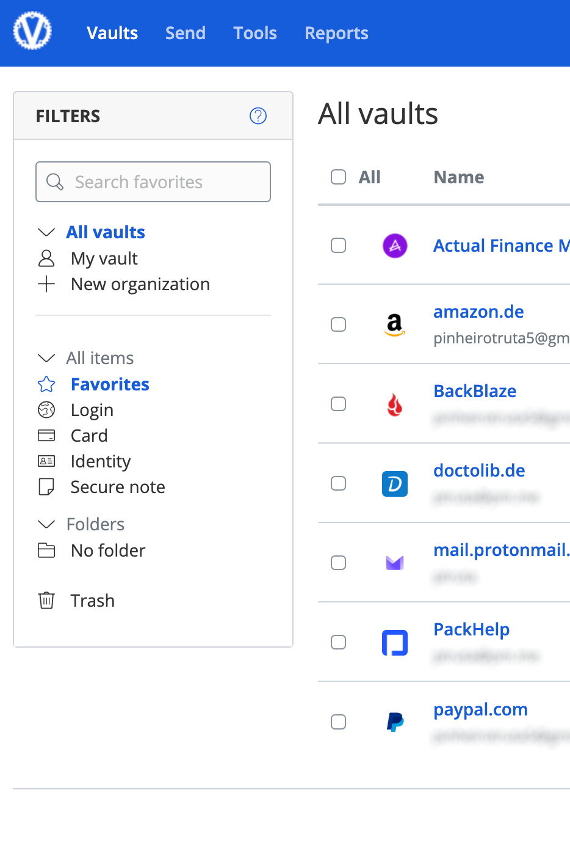Open the PackHelp item
The height and width of the screenshot is (856, 570).
pyautogui.click(x=471, y=629)
